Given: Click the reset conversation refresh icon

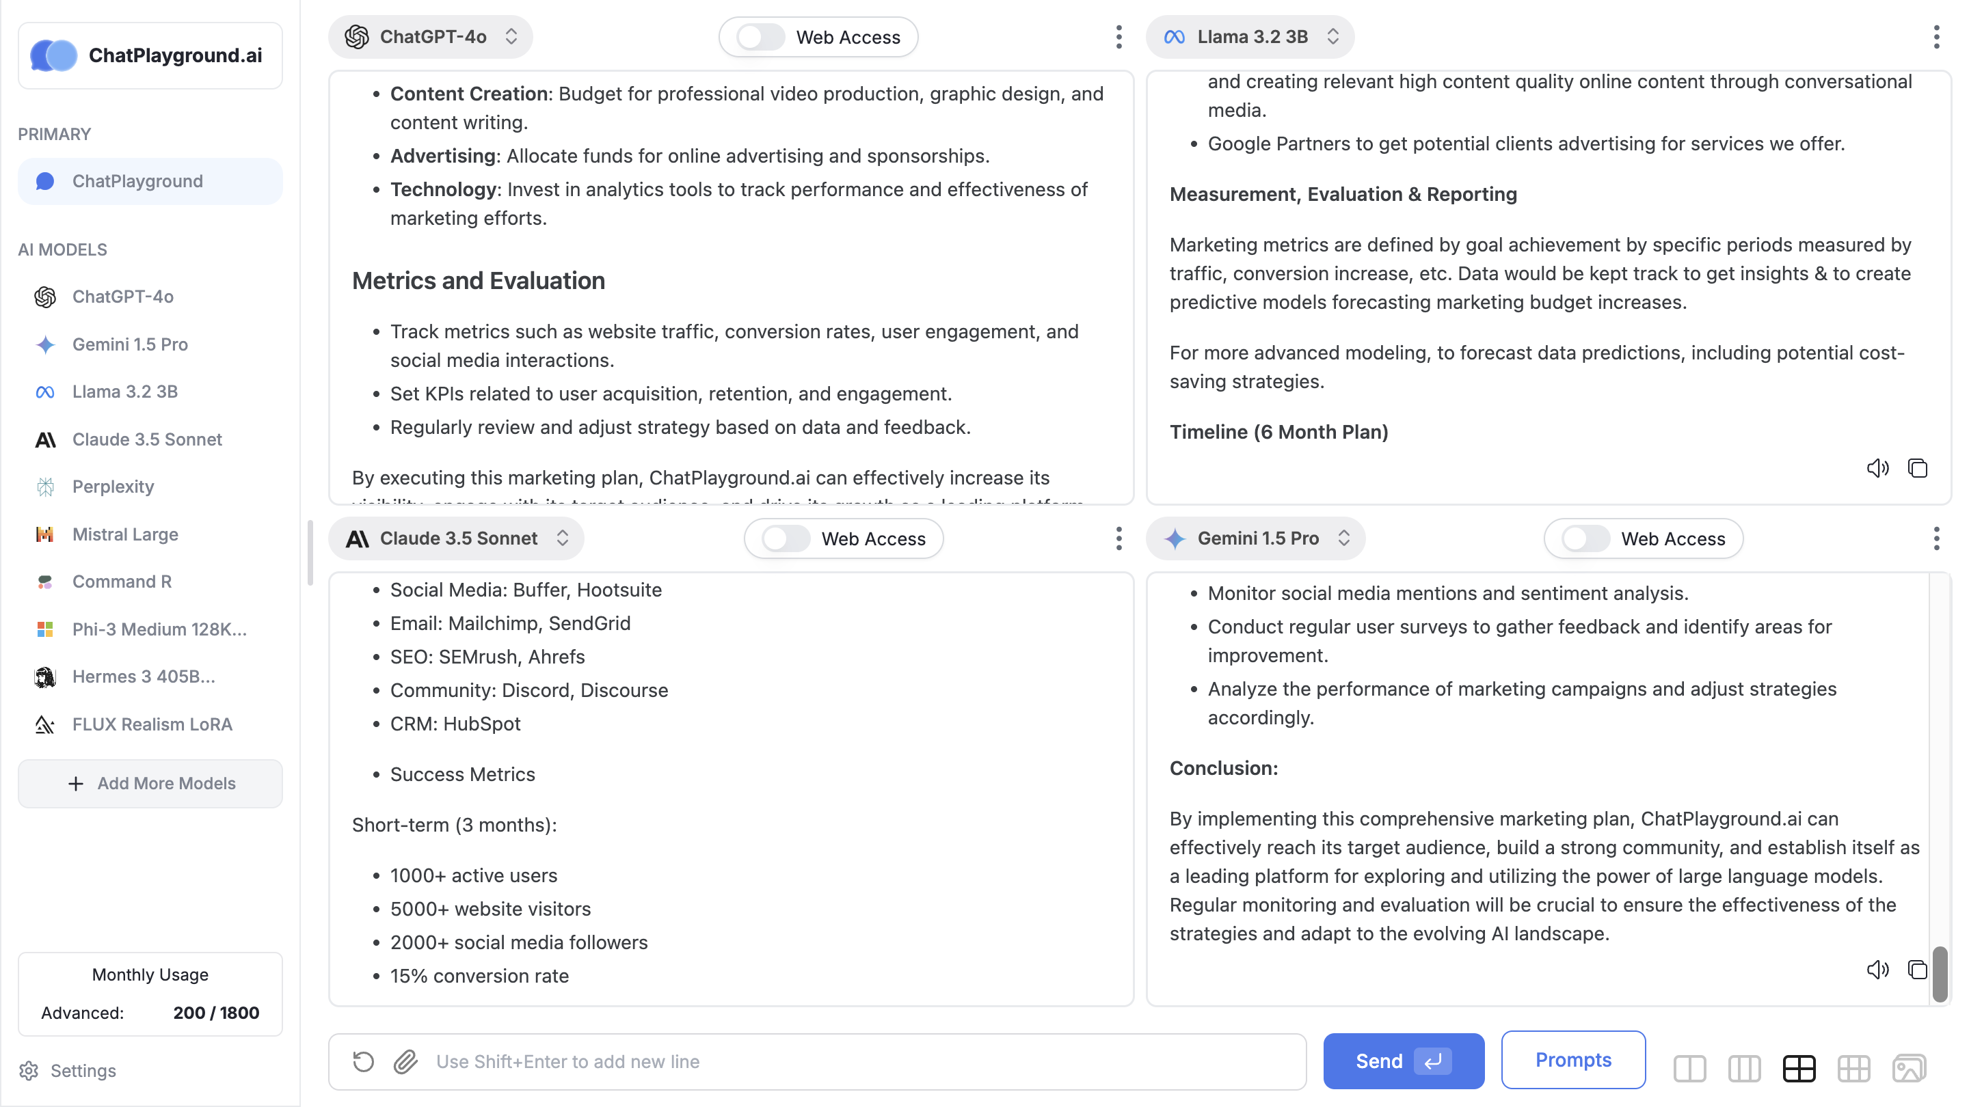Looking at the screenshot, I should tap(363, 1061).
